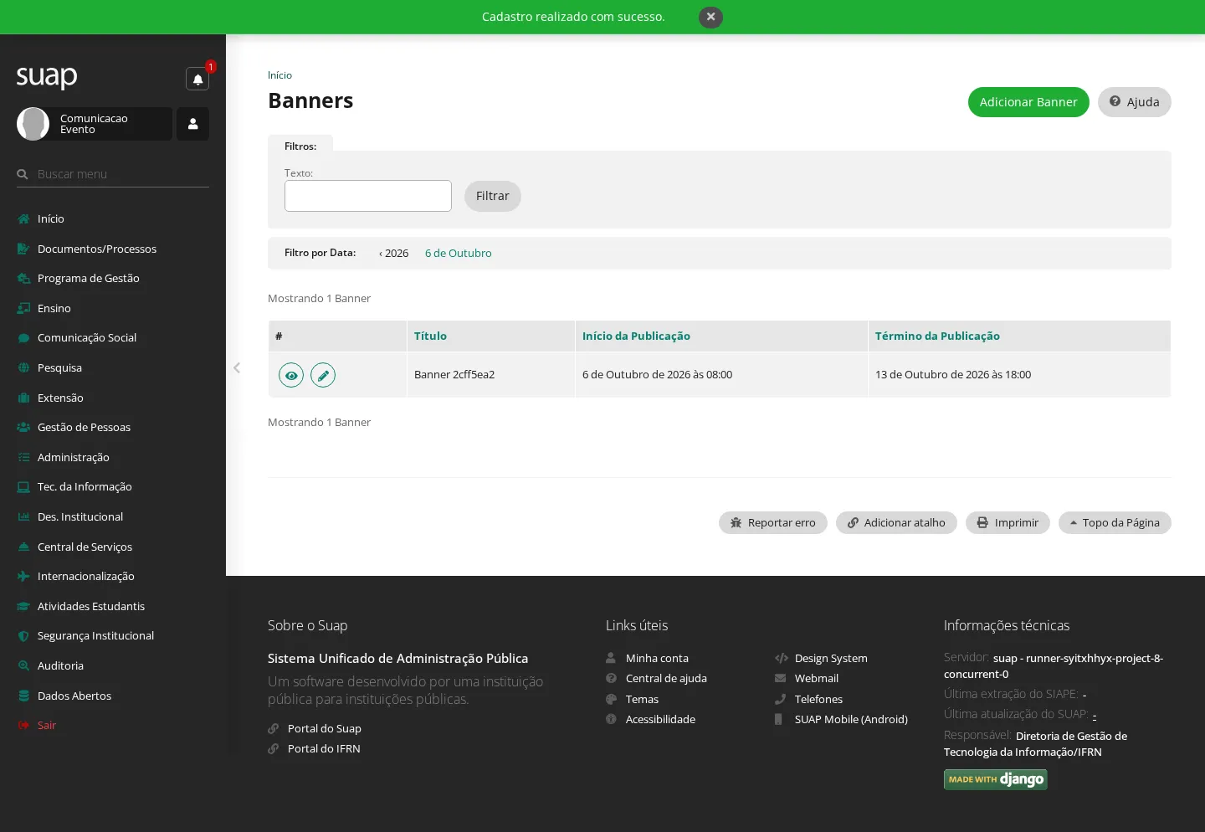Dismiss the success message banner
This screenshot has width=1205, height=832.
(710, 17)
